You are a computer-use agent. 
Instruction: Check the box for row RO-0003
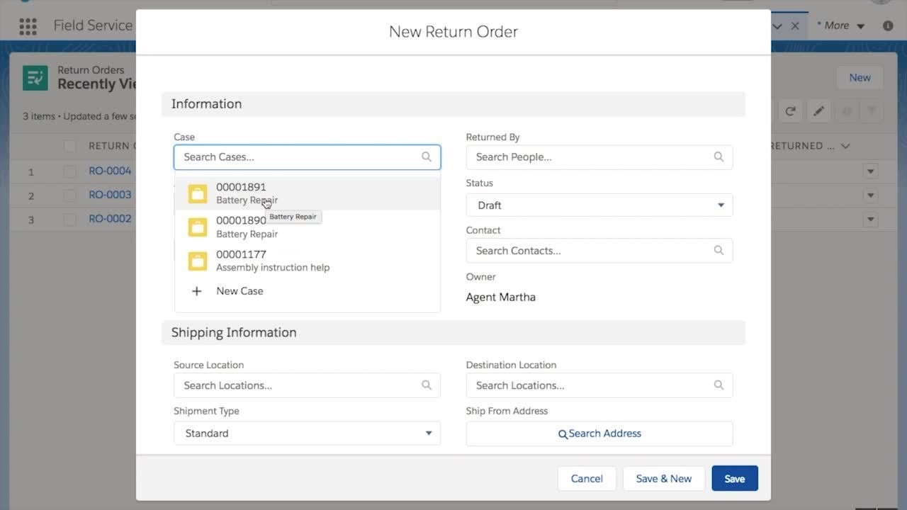pyautogui.click(x=69, y=195)
